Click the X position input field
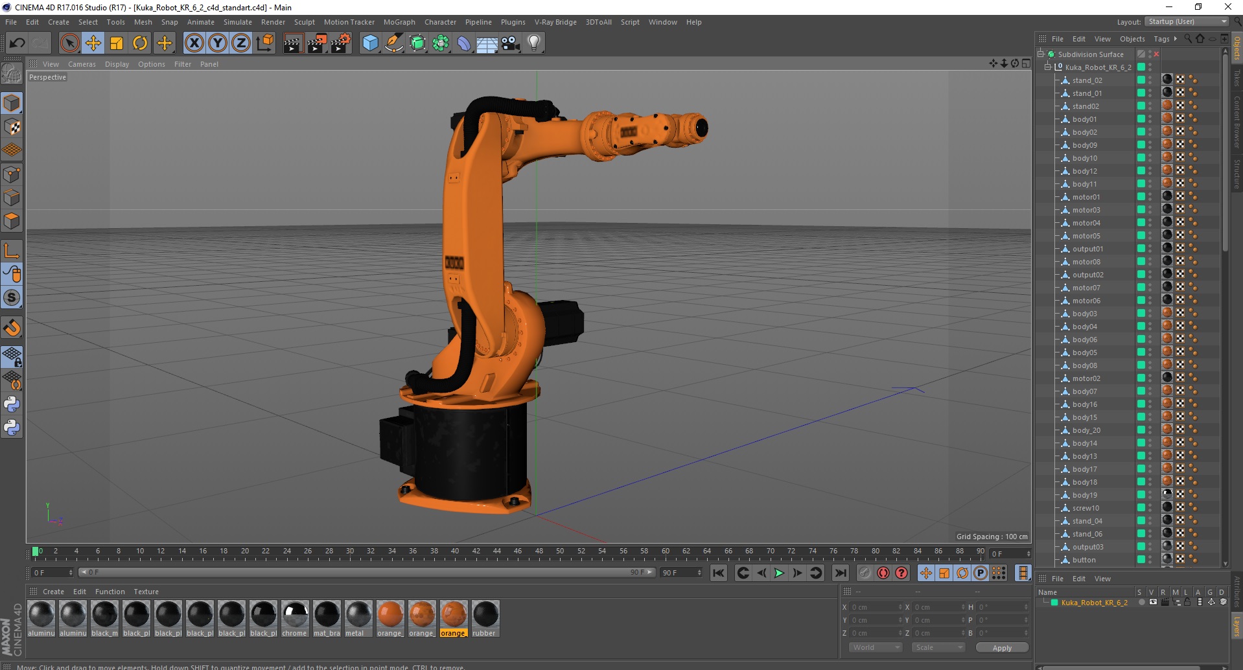Viewport: 1243px width, 670px height. [x=876, y=607]
